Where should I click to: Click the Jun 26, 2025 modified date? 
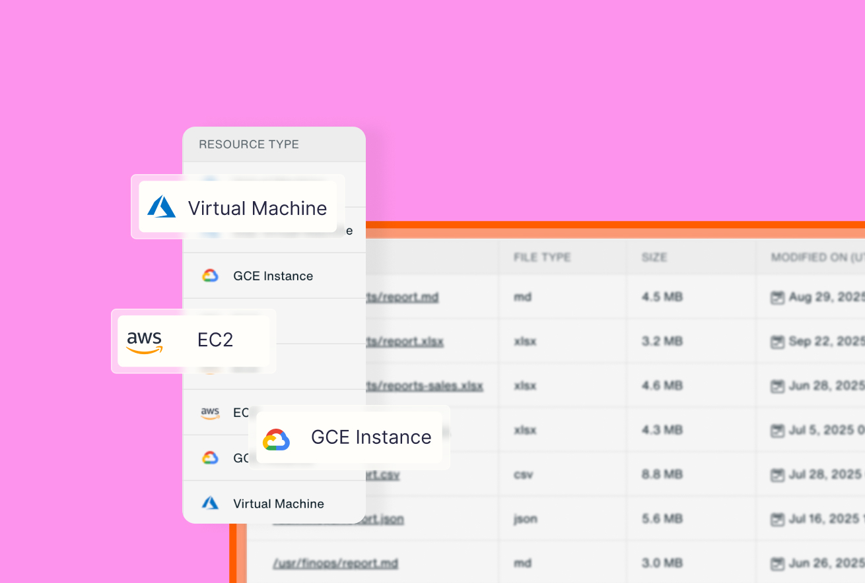tap(827, 563)
